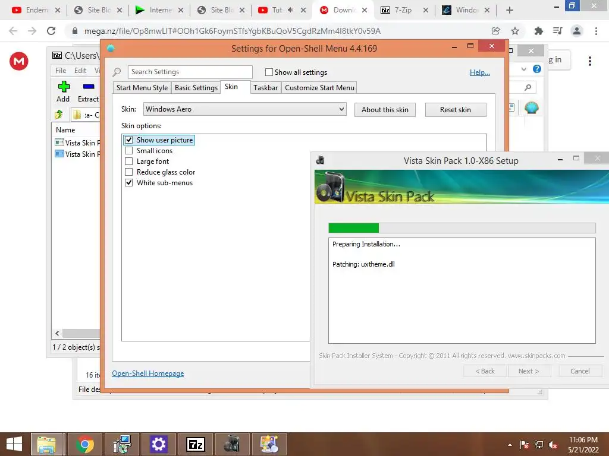Open the 7-Zip taskbar icon
609x456 pixels.
(195, 444)
